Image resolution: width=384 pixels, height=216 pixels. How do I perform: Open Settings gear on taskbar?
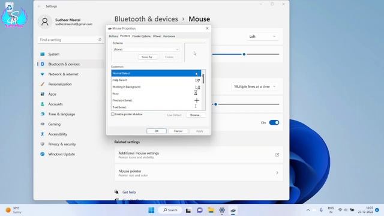click(x=222, y=210)
